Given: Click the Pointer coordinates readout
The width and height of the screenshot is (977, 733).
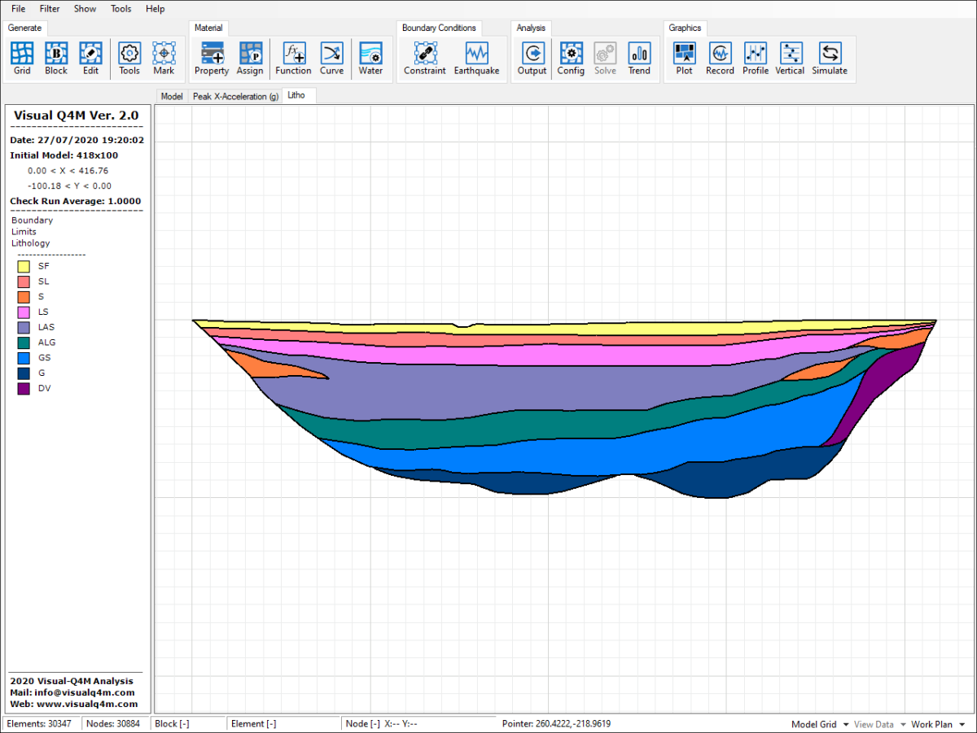Looking at the screenshot, I should pos(556,724).
